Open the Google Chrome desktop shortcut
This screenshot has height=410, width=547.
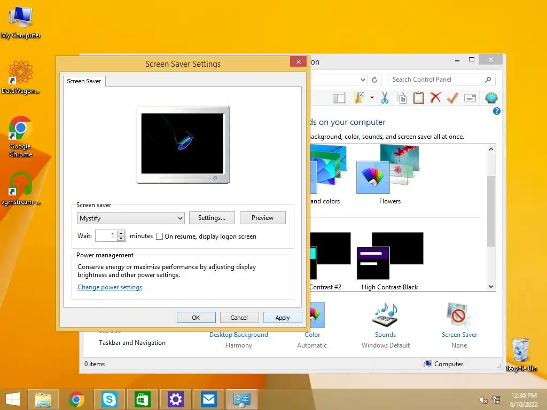[20, 137]
